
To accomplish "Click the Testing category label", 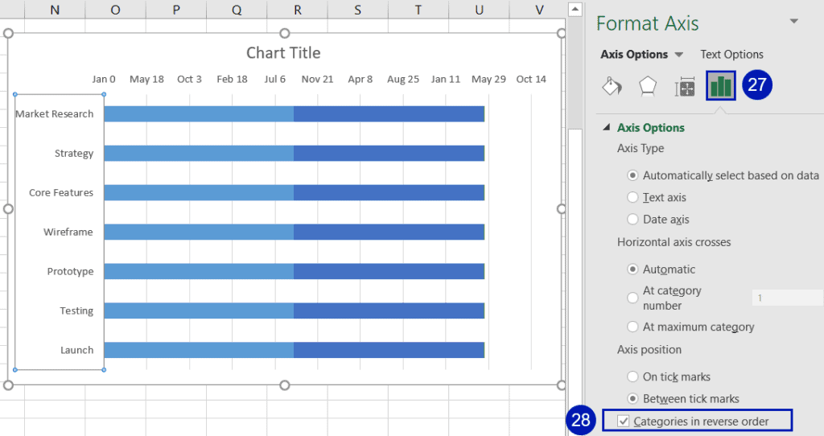I will [76, 311].
